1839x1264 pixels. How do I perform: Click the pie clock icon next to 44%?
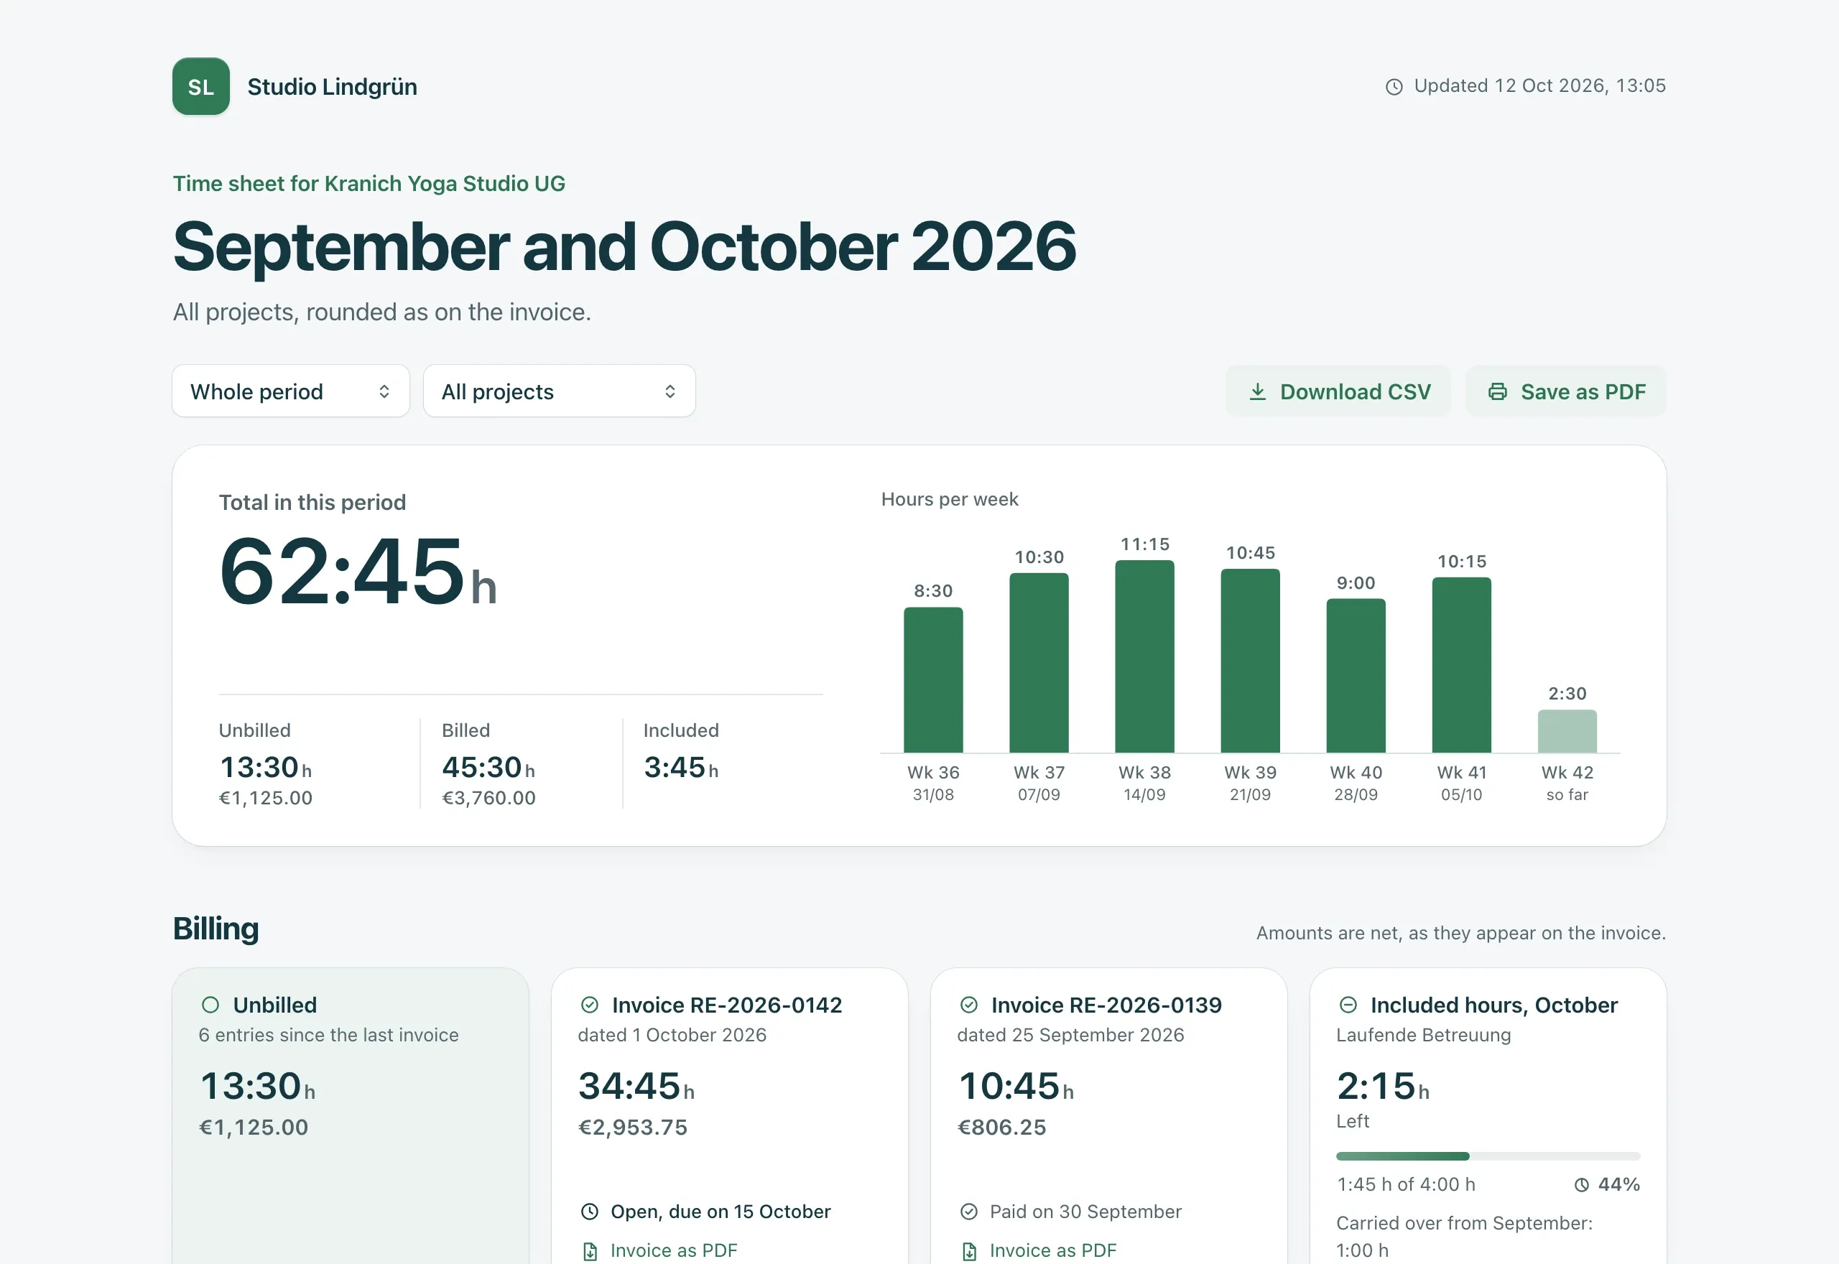pos(1582,1185)
